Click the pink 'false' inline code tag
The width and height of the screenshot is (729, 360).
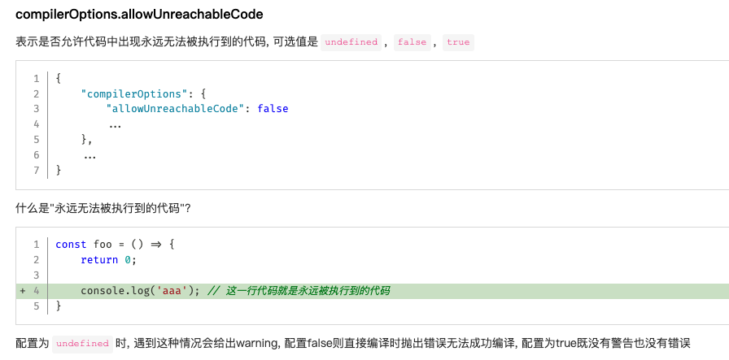click(x=412, y=42)
